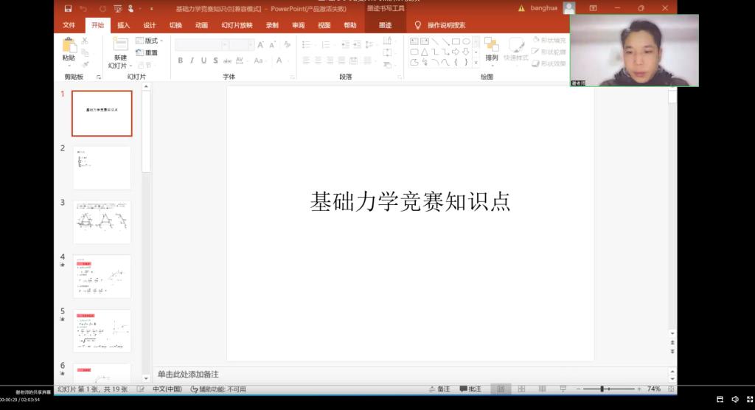Open the slide Layout dropdown
Image resolution: width=755 pixels, height=410 pixels.
pyautogui.click(x=147, y=41)
